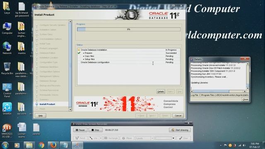Image resolution: width=265 pixels, height=149 pixels.
Task: Select the MMX352G 3G USB shortcut
Action: click(7, 131)
